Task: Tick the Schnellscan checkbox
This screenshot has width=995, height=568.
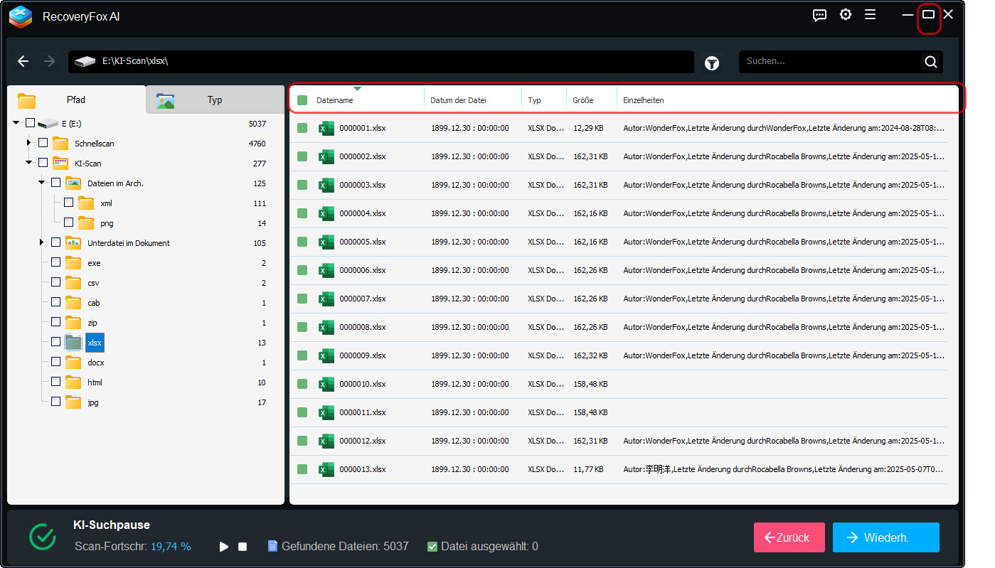Action: 43,143
